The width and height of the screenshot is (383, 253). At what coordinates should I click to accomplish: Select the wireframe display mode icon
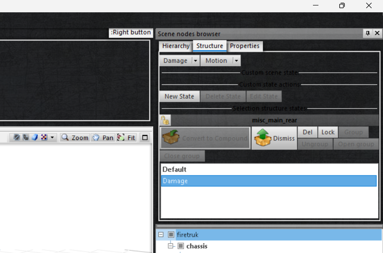click(17, 138)
